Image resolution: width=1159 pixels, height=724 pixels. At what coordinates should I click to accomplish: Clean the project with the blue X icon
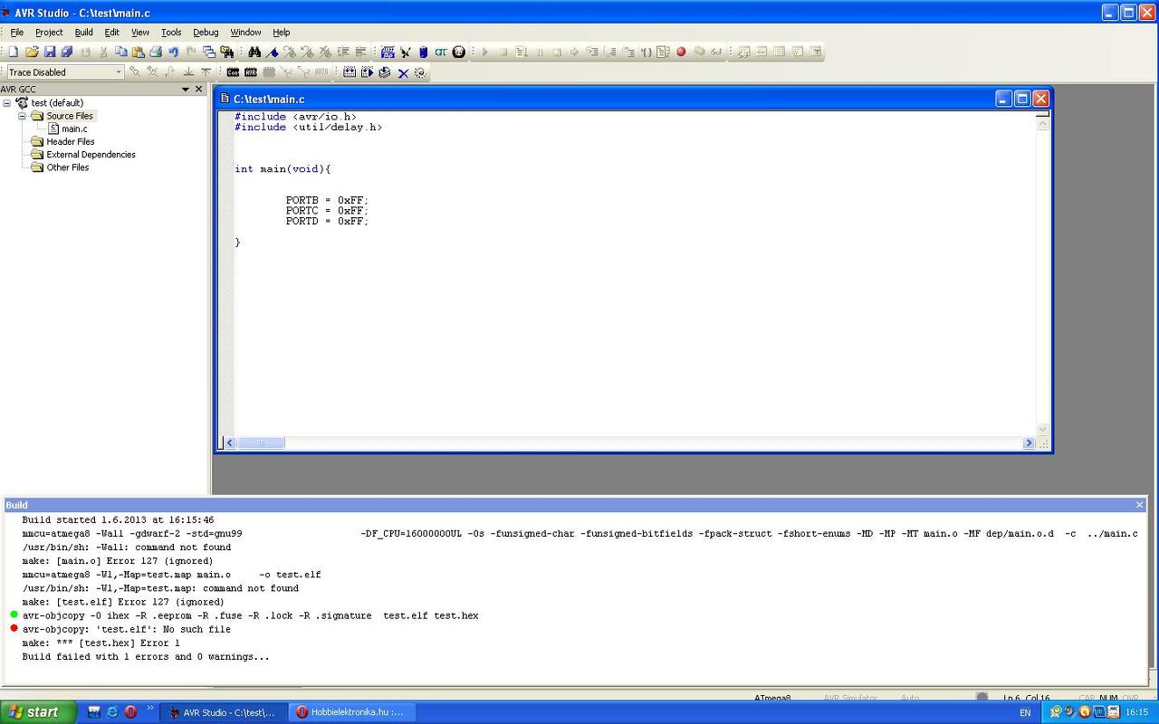pyautogui.click(x=403, y=72)
